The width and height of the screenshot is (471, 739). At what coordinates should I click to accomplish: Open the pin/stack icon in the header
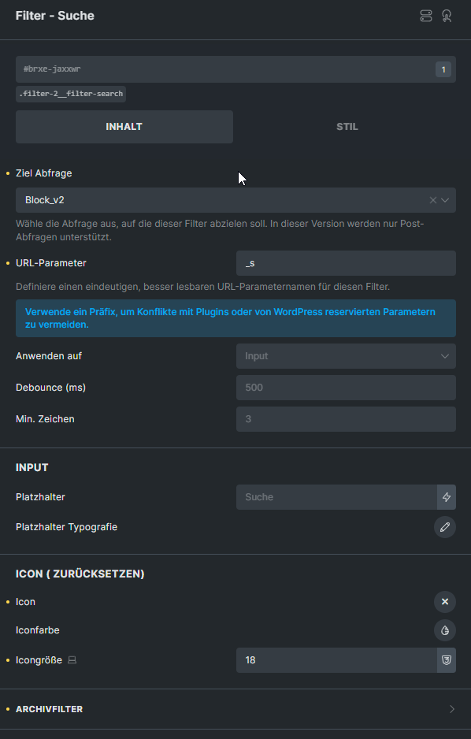426,16
